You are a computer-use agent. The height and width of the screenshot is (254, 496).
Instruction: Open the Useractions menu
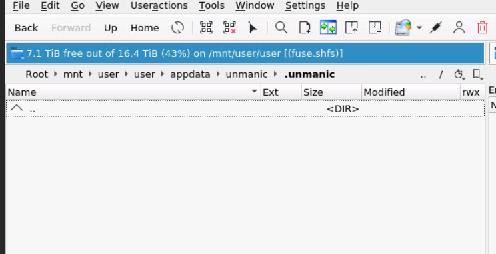coord(159,6)
